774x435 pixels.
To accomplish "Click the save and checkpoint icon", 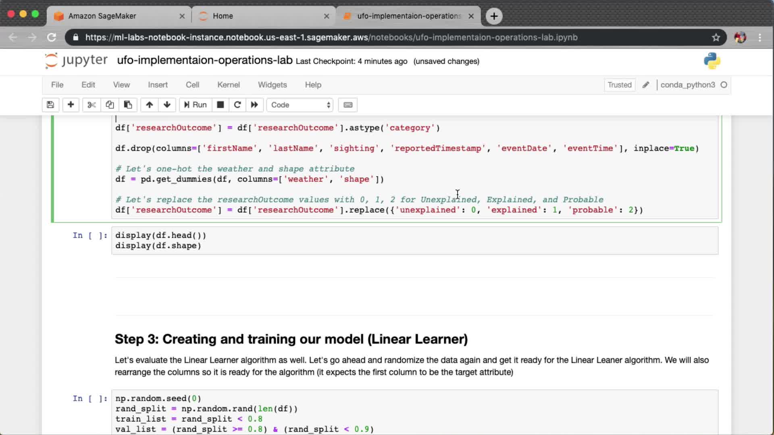I will tap(50, 105).
